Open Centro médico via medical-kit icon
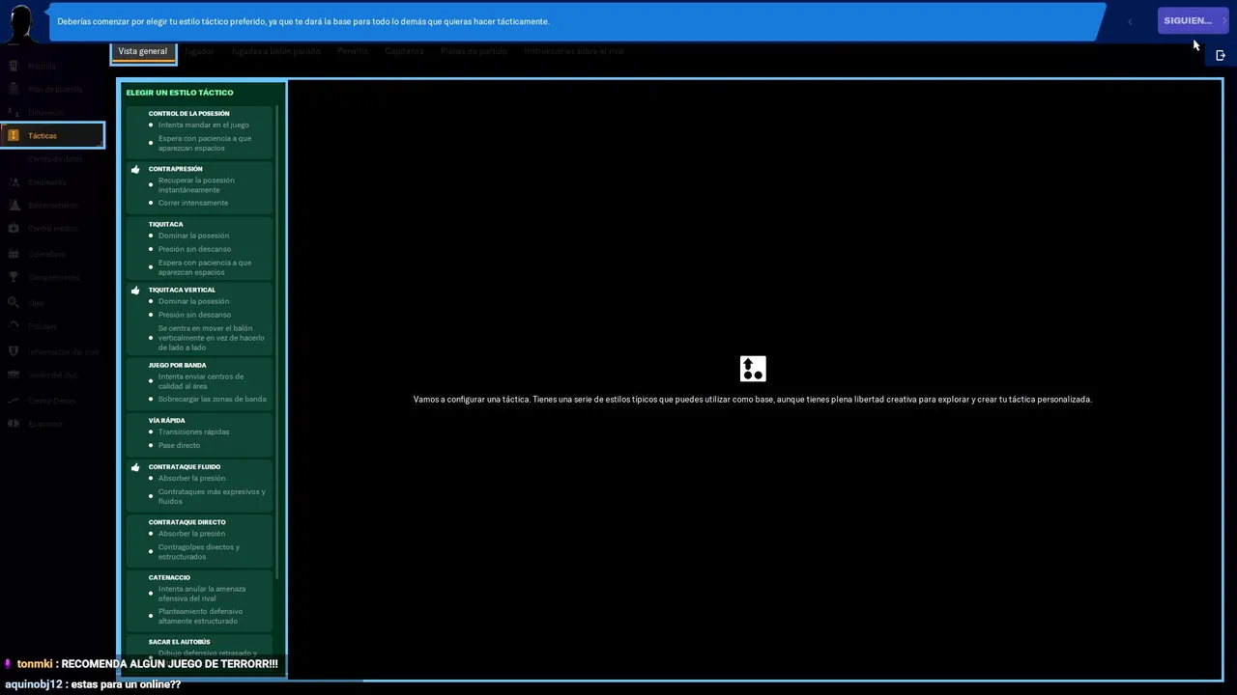This screenshot has width=1237, height=695. (14, 229)
